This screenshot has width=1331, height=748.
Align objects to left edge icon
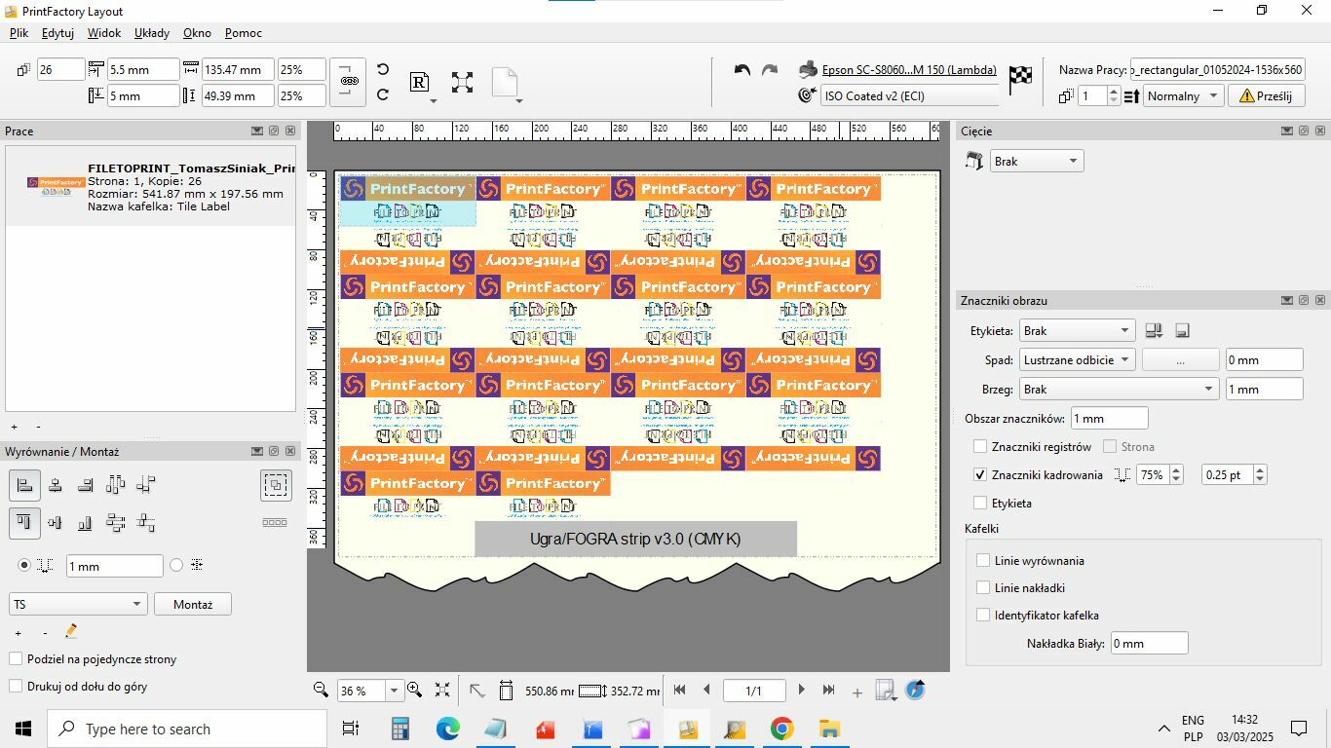25,485
